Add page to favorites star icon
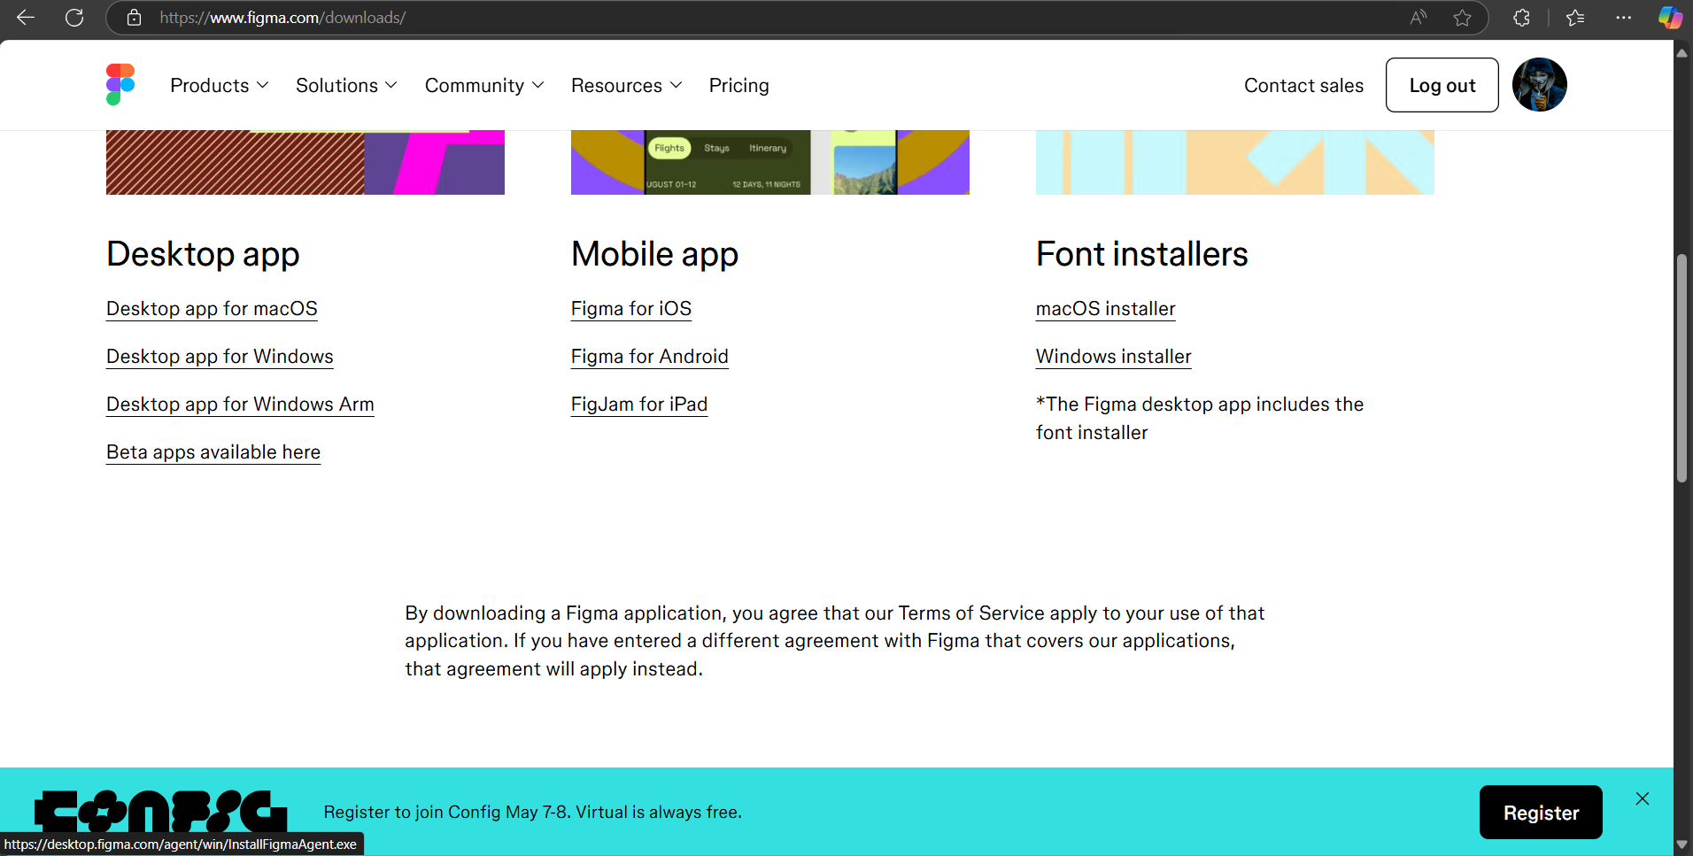Image resolution: width=1693 pixels, height=856 pixels. click(x=1462, y=18)
